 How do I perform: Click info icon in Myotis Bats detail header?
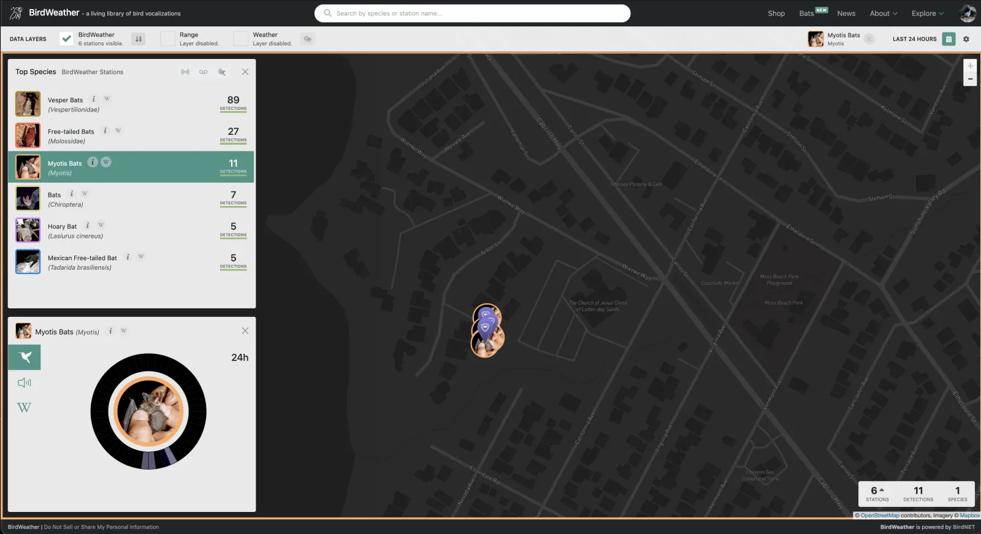[110, 330]
